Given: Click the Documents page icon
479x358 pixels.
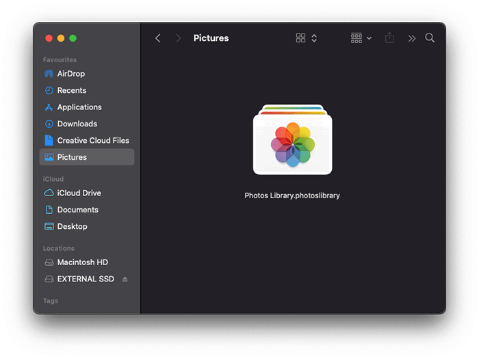Looking at the screenshot, I should click(x=49, y=210).
